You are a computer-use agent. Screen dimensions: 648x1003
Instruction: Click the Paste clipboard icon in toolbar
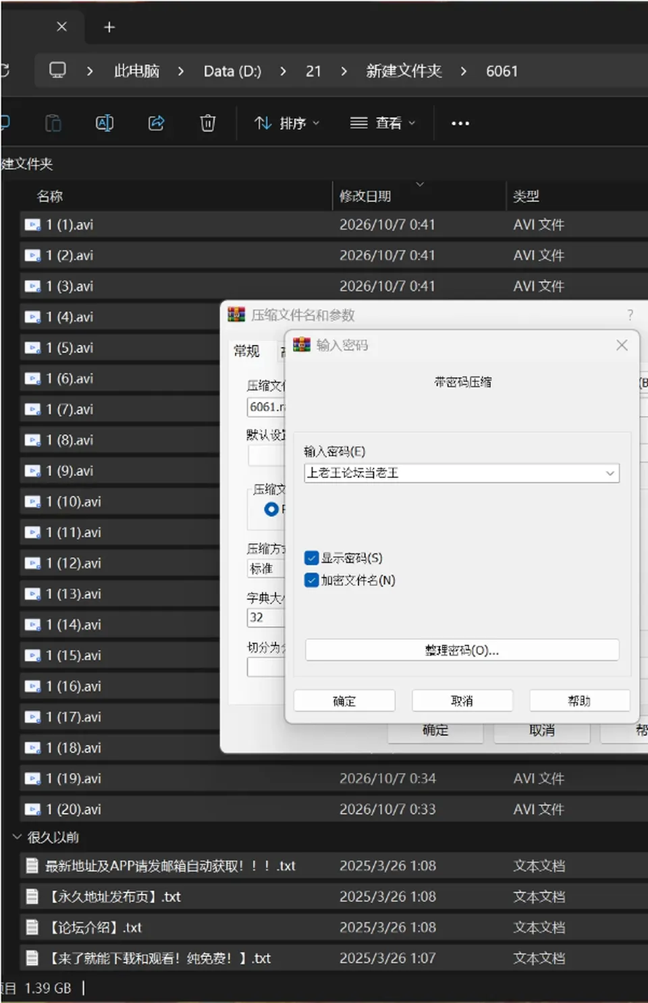tap(53, 123)
